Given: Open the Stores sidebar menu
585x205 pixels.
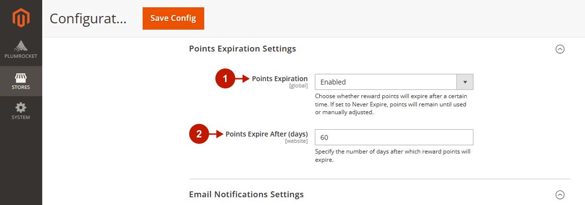Looking at the screenshot, I should (x=21, y=81).
